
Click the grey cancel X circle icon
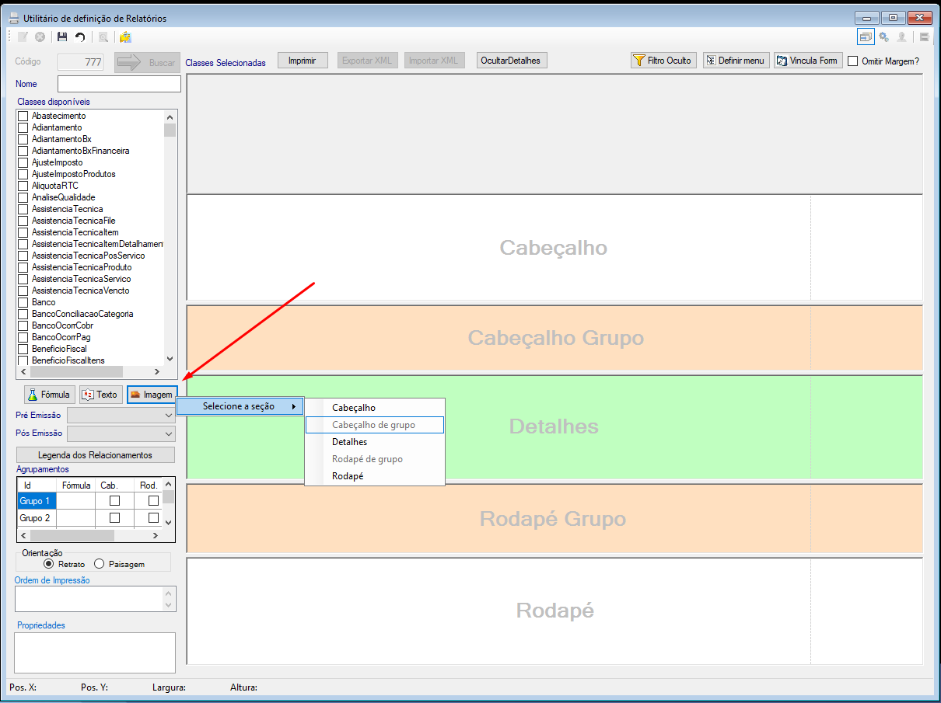[x=40, y=37]
